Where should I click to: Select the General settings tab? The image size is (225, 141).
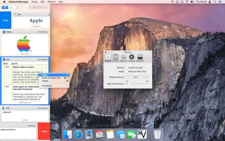pos(108,58)
